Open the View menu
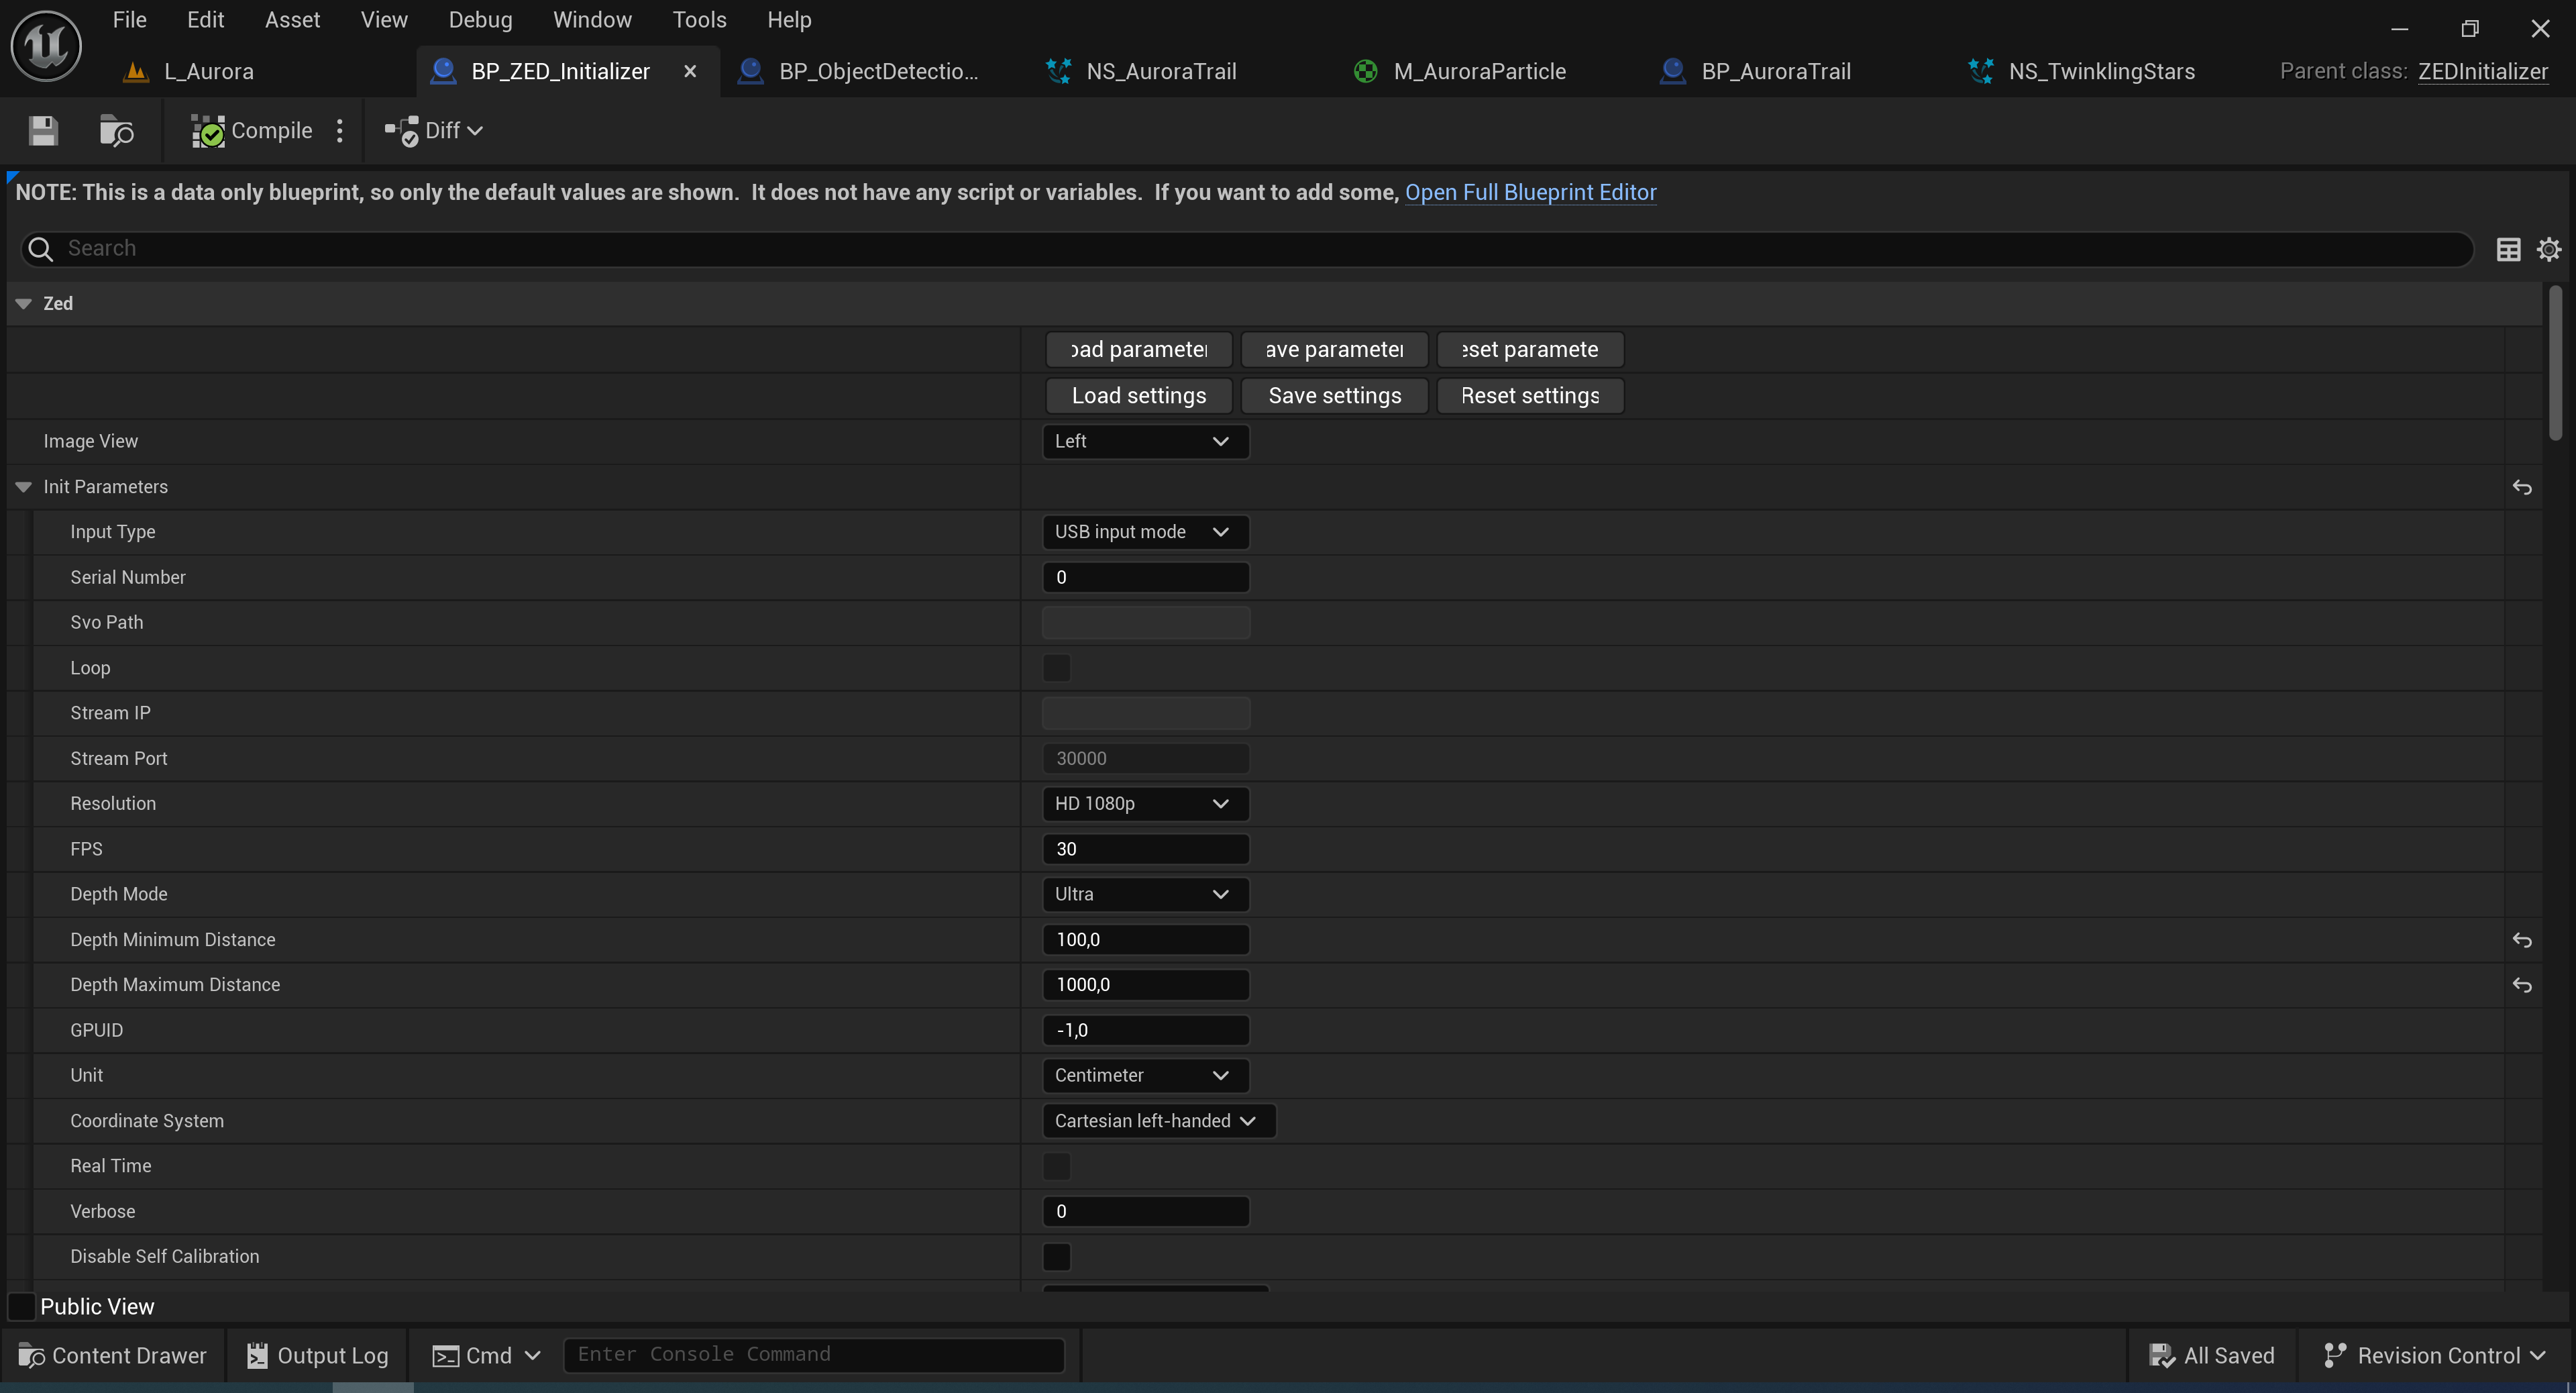The image size is (2576, 1393). click(384, 20)
